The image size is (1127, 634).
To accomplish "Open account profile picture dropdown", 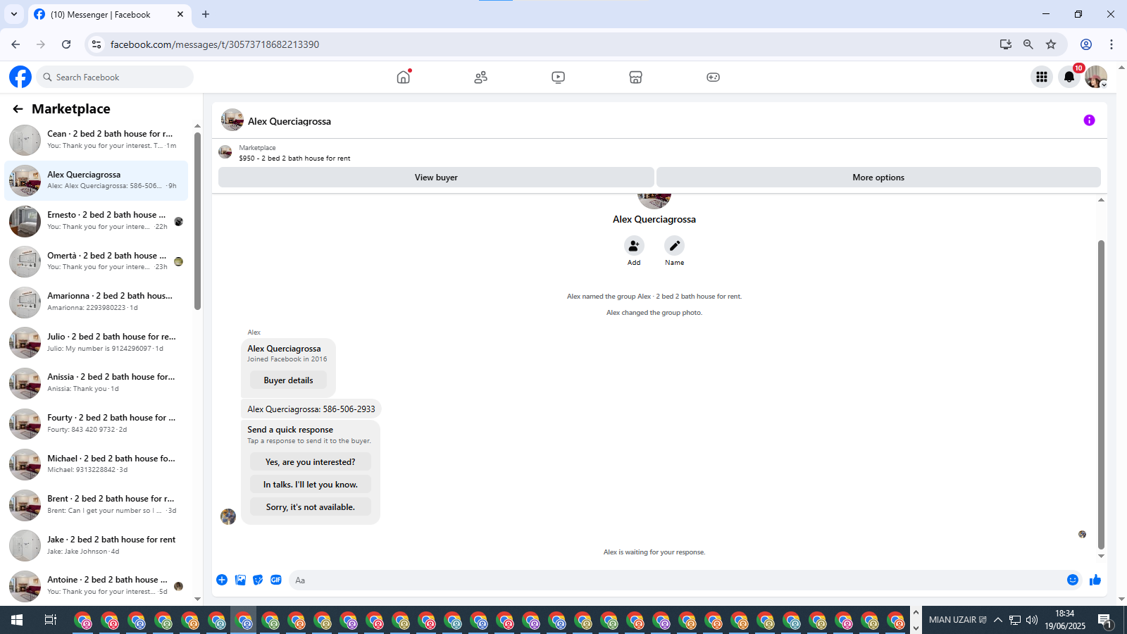I will pos(1096,77).
